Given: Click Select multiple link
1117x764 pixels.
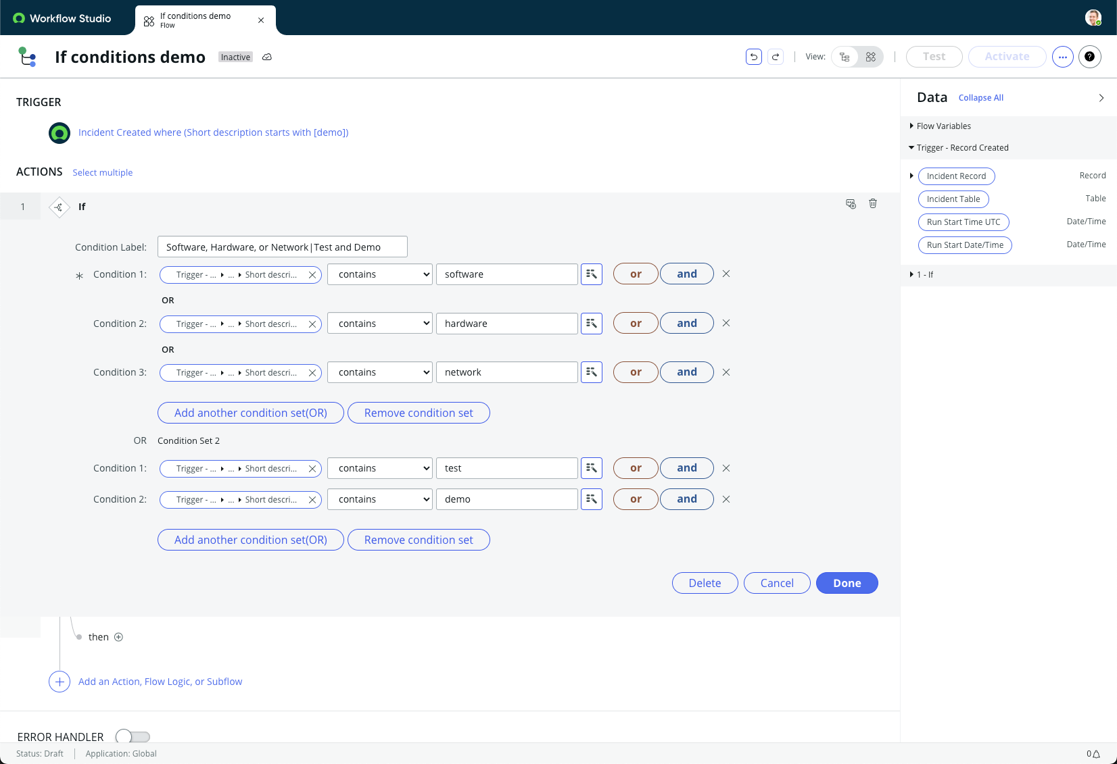Looking at the screenshot, I should coord(103,173).
